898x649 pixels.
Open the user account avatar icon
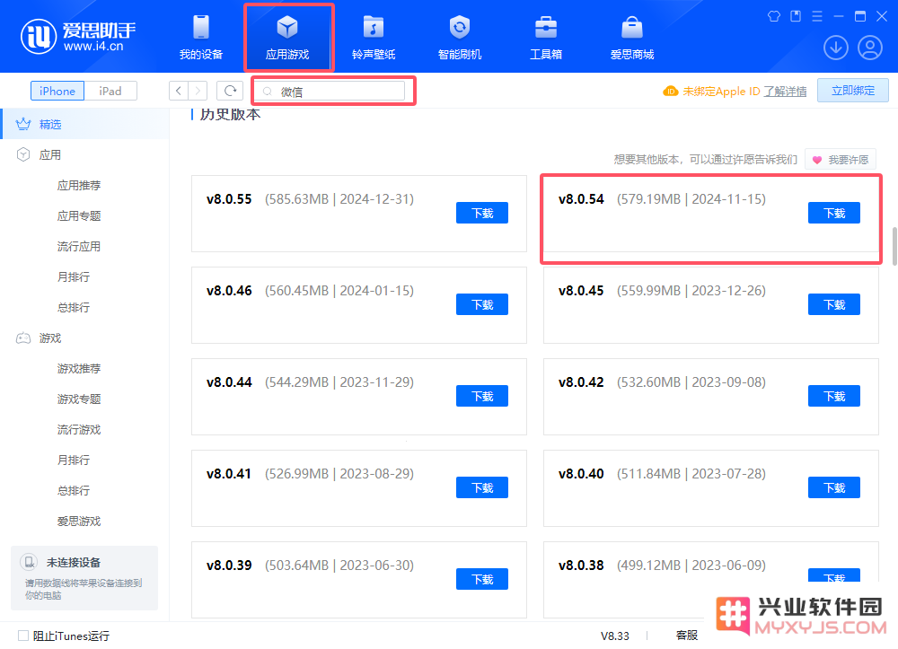[870, 48]
